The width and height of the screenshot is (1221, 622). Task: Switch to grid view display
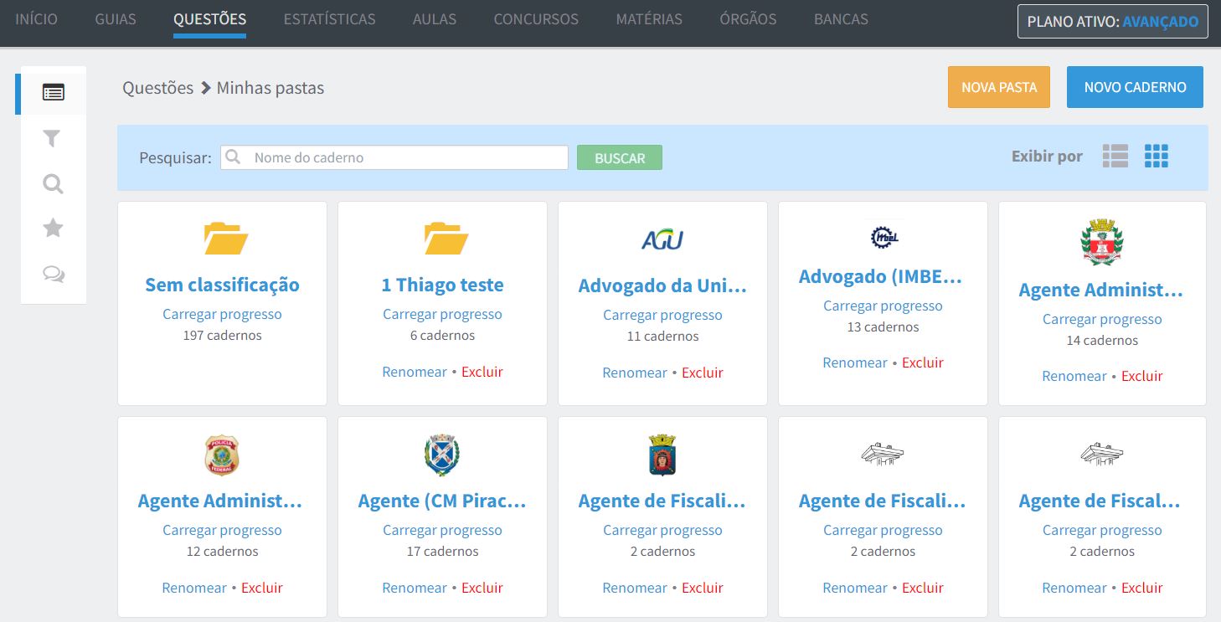click(1156, 157)
